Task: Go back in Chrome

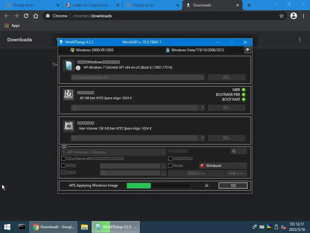Action: pos(7,16)
